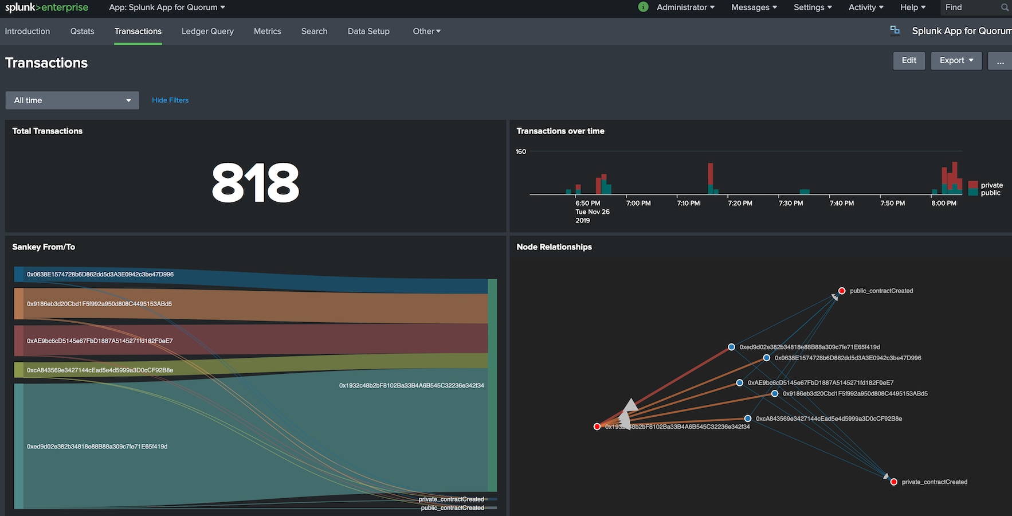This screenshot has height=516, width=1012.
Task: Click the private_contractCreated red graph node
Action: click(893, 482)
